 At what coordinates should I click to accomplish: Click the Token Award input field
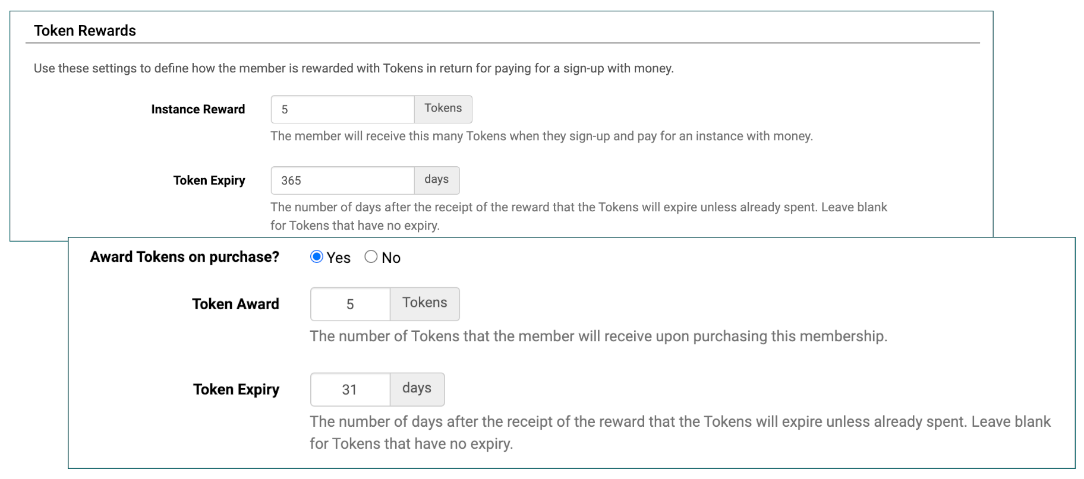[350, 304]
